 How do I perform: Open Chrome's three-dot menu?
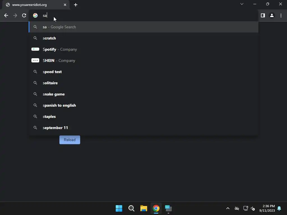(281, 16)
